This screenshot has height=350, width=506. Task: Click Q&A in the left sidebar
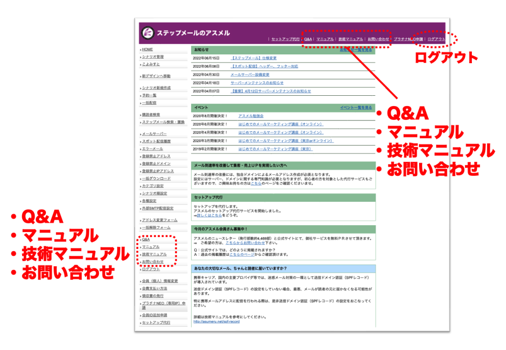tap(146, 239)
